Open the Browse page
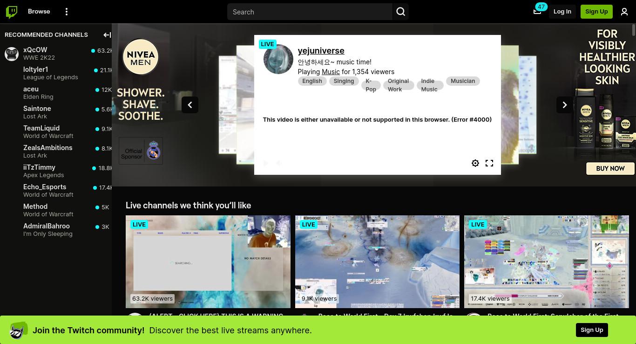 click(39, 12)
